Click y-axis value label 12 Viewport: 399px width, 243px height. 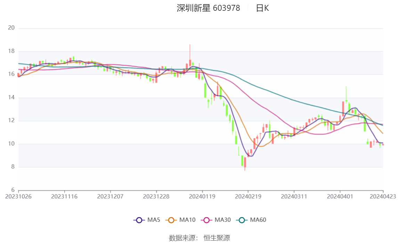pos(11,120)
